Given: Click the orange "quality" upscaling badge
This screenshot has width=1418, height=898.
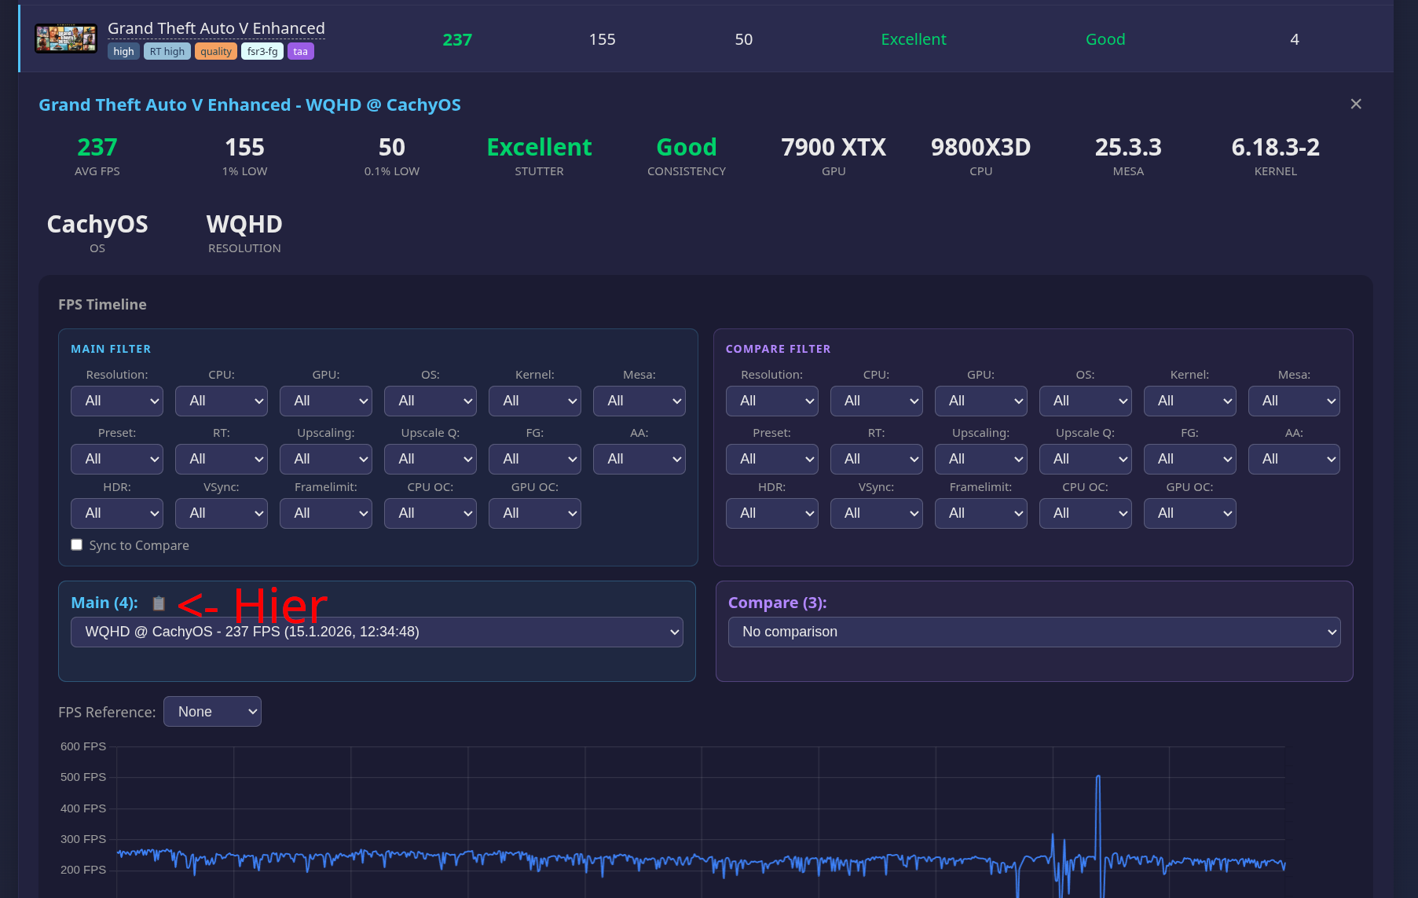Looking at the screenshot, I should point(215,51).
